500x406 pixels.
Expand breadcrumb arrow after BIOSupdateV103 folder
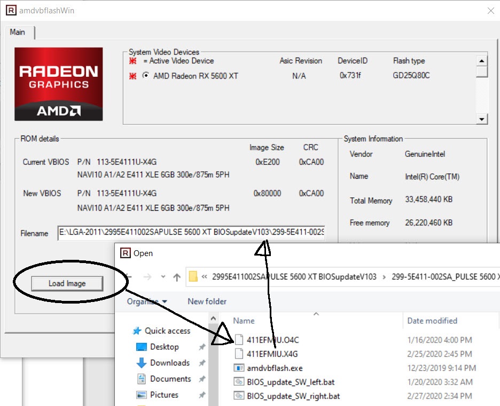point(384,277)
